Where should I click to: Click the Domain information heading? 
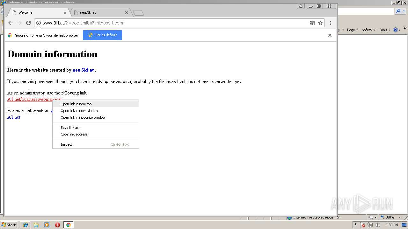click(x=52, y=54)
